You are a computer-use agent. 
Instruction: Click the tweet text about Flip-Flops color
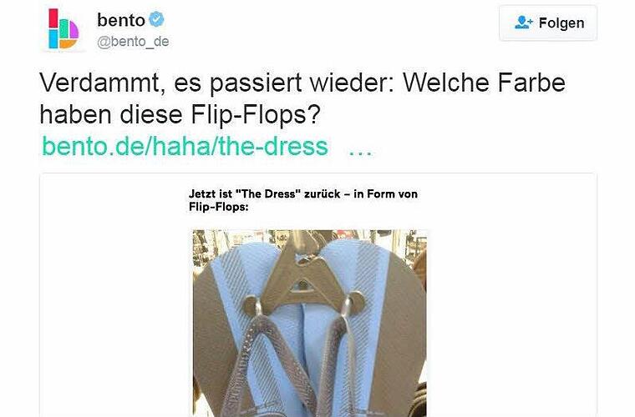click(302, 98)
